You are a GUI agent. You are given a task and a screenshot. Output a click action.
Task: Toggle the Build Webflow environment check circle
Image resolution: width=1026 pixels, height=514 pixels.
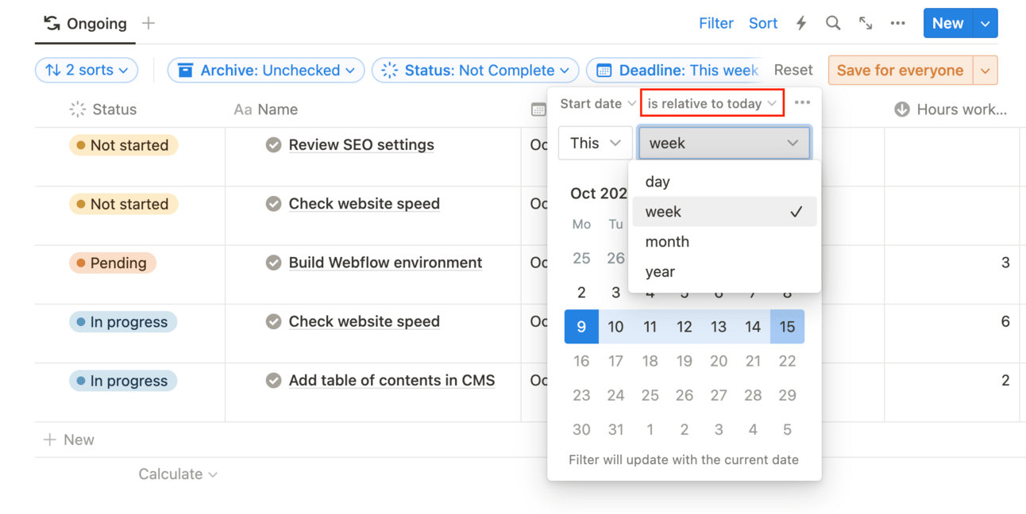[273, 263]
